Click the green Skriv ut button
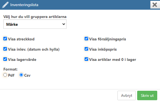 147,95
